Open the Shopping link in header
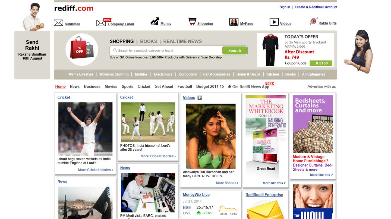 tap(205, 24)
